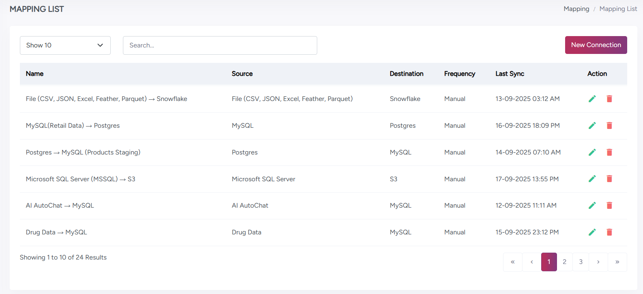Delete the MySQL(Retail Data) to Postgres mapping
The height and width of the screenshot is (294, 643).
(x=609, y=126)
